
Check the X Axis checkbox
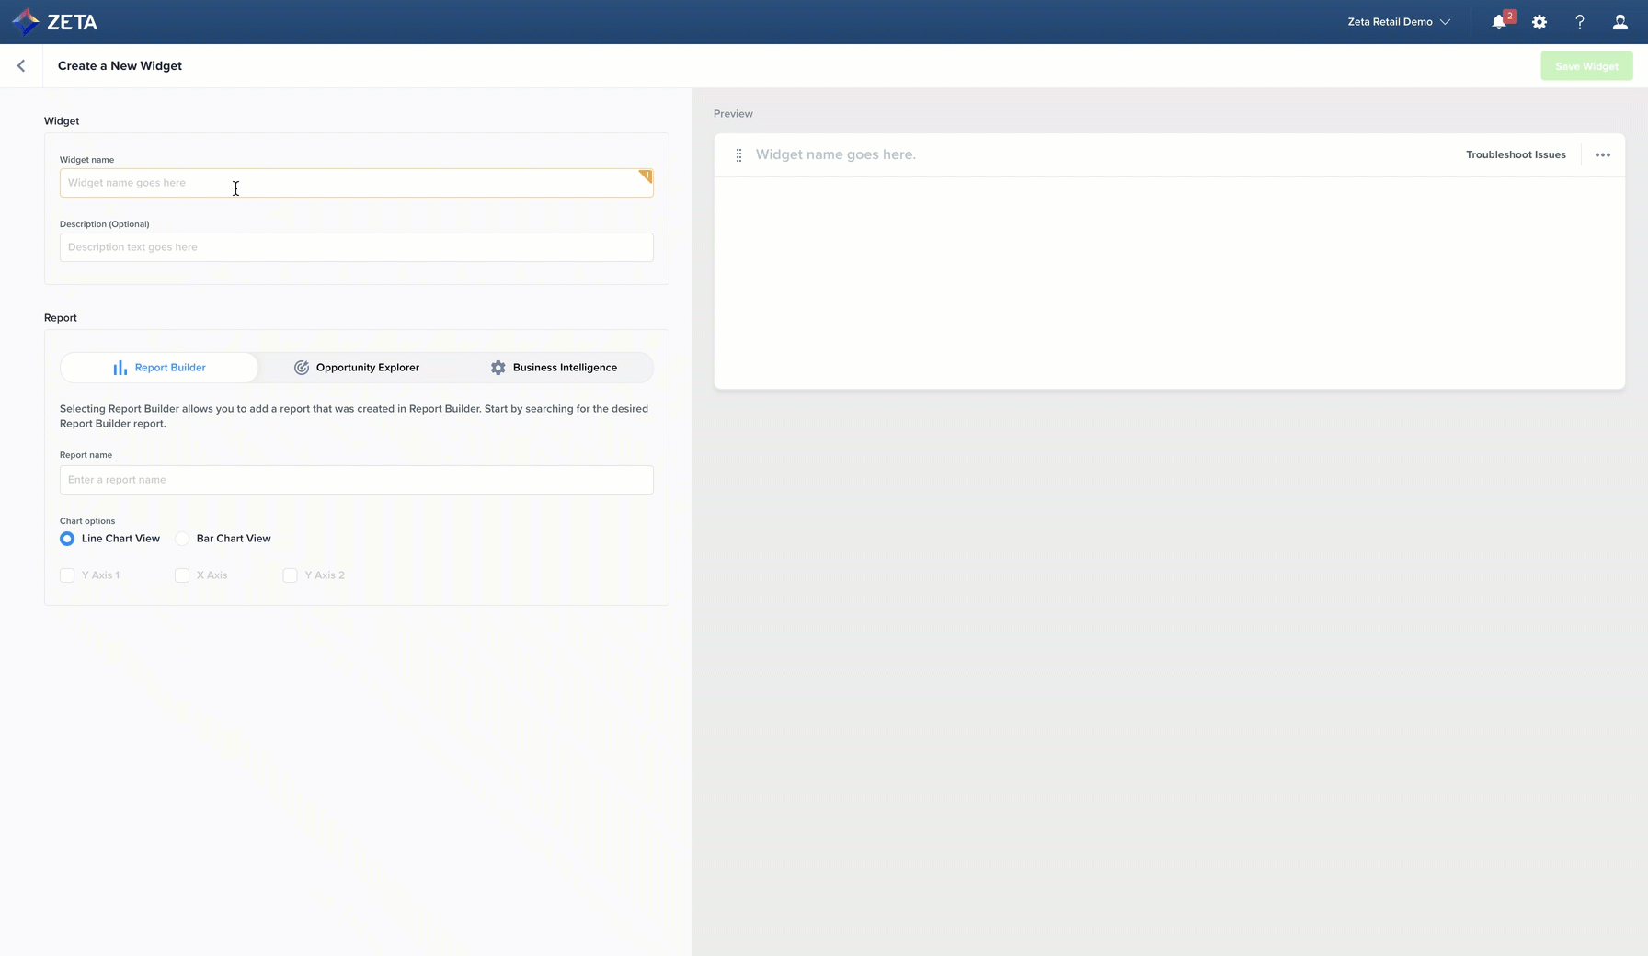click(182, 575)
